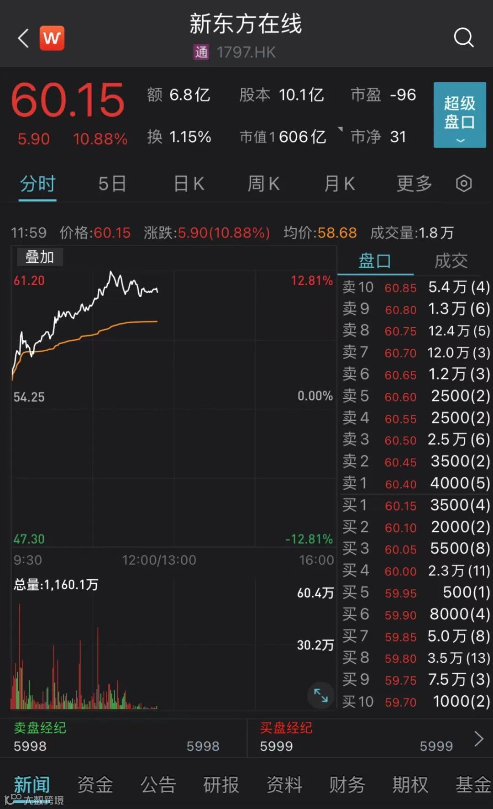The height and width of the screenshot is (809, 493).
Task: Select the 卖3 row at 60.50
Action: point(416,440)
